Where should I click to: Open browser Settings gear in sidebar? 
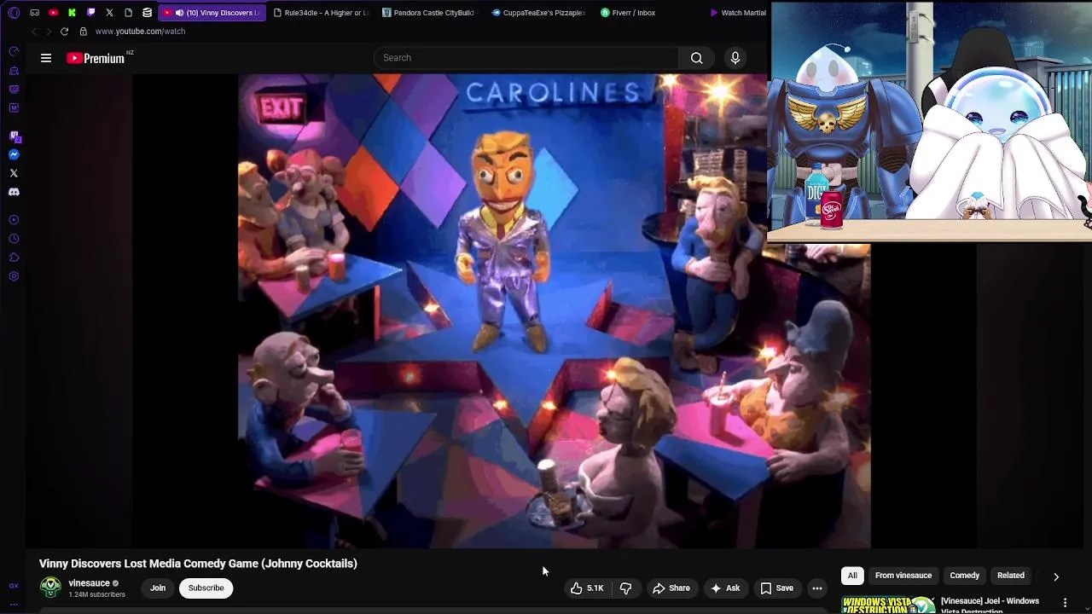14,276
